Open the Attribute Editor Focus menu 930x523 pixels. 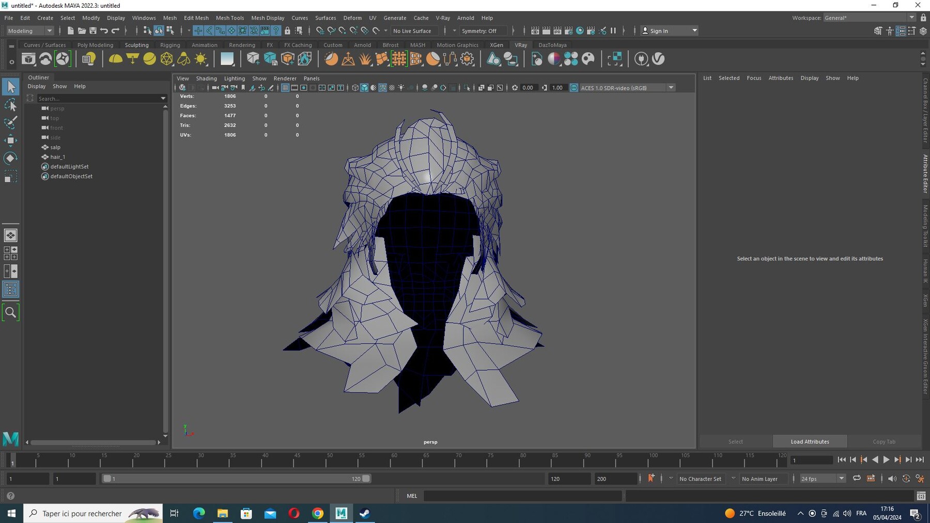click(x=754, y=78)
